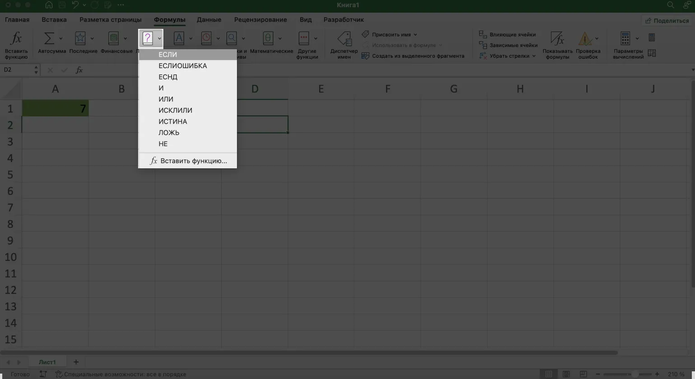Switch to the Данные ribbon tab
This screenshot has height=379, width=695.
[209, 20]
